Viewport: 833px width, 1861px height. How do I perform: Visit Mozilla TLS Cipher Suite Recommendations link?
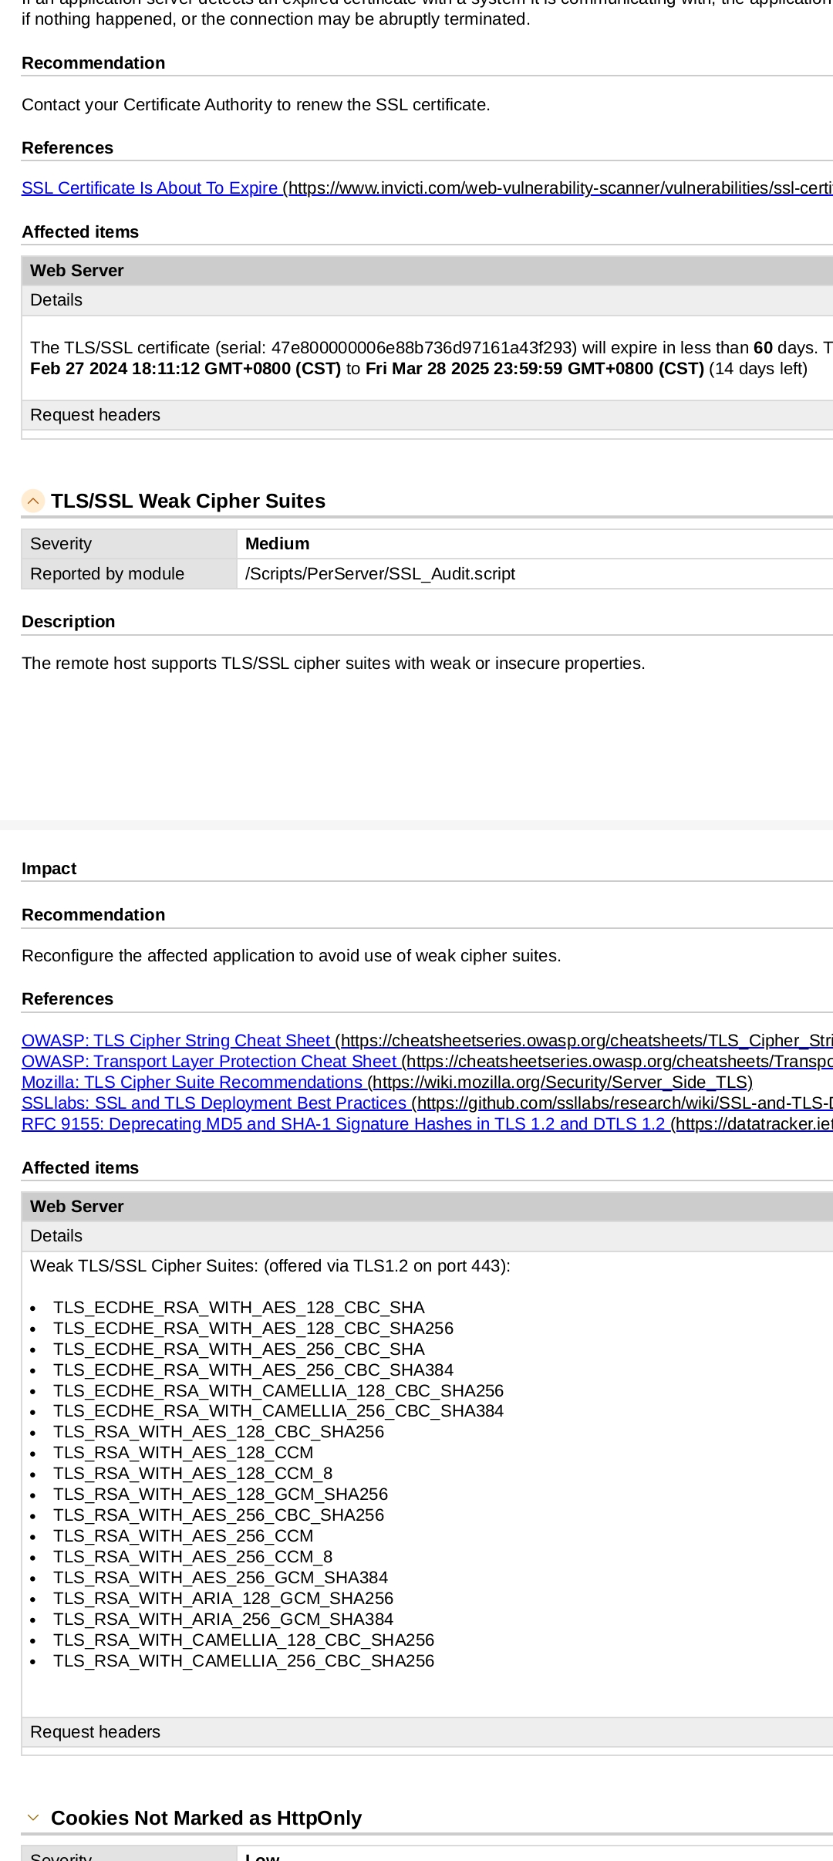click(x=193, y=1082)
